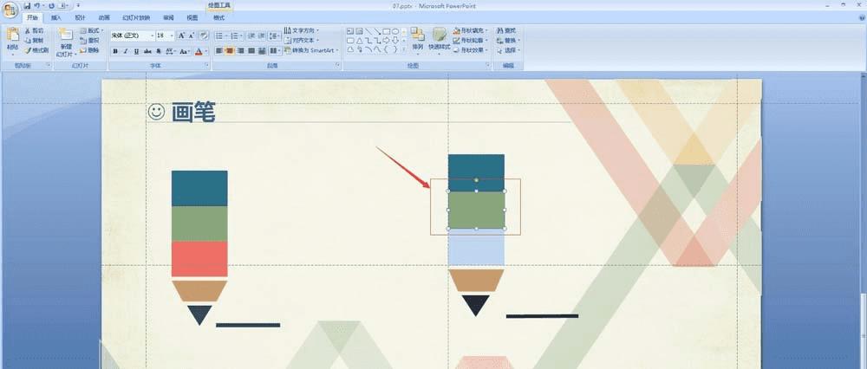
Task: Increase font size with the large A
Action: click(x=181, y=36)
